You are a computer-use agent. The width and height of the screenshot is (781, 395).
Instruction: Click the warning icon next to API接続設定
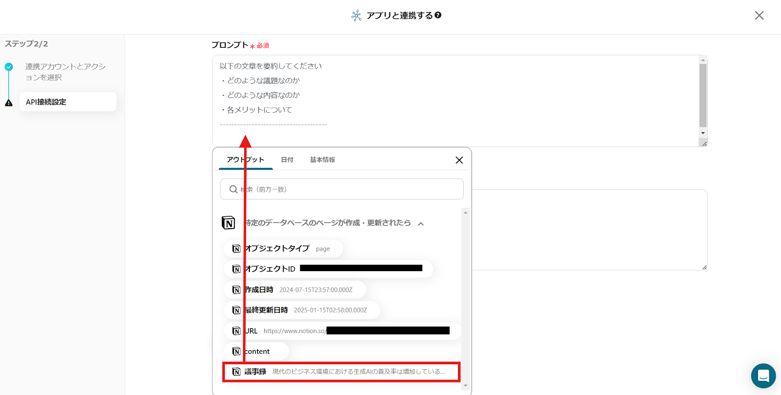pyautogui.click(x=9, y=102)
